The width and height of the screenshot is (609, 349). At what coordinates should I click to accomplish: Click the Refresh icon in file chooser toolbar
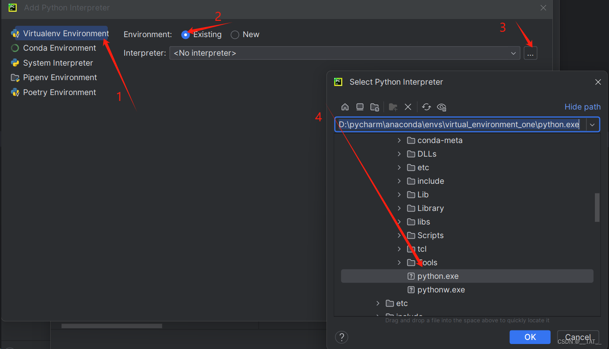pyautogui.click(x=426, y=107)
